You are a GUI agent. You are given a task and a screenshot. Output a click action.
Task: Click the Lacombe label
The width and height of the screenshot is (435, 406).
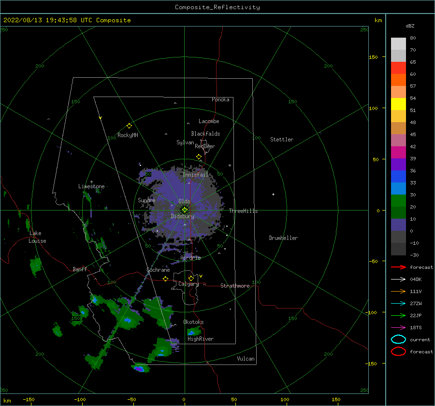click(209, 121)
